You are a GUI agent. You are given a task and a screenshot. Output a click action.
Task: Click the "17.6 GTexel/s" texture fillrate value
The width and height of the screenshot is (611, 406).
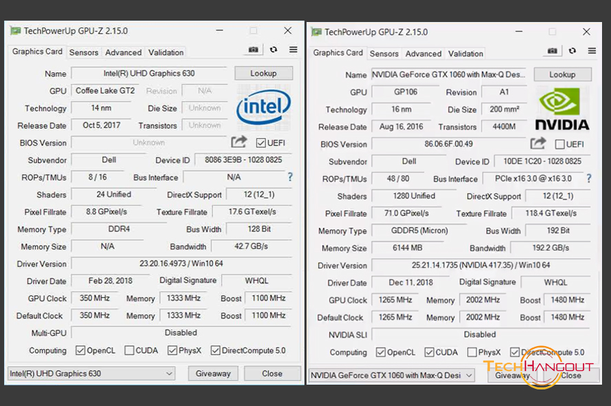point(252,212)
